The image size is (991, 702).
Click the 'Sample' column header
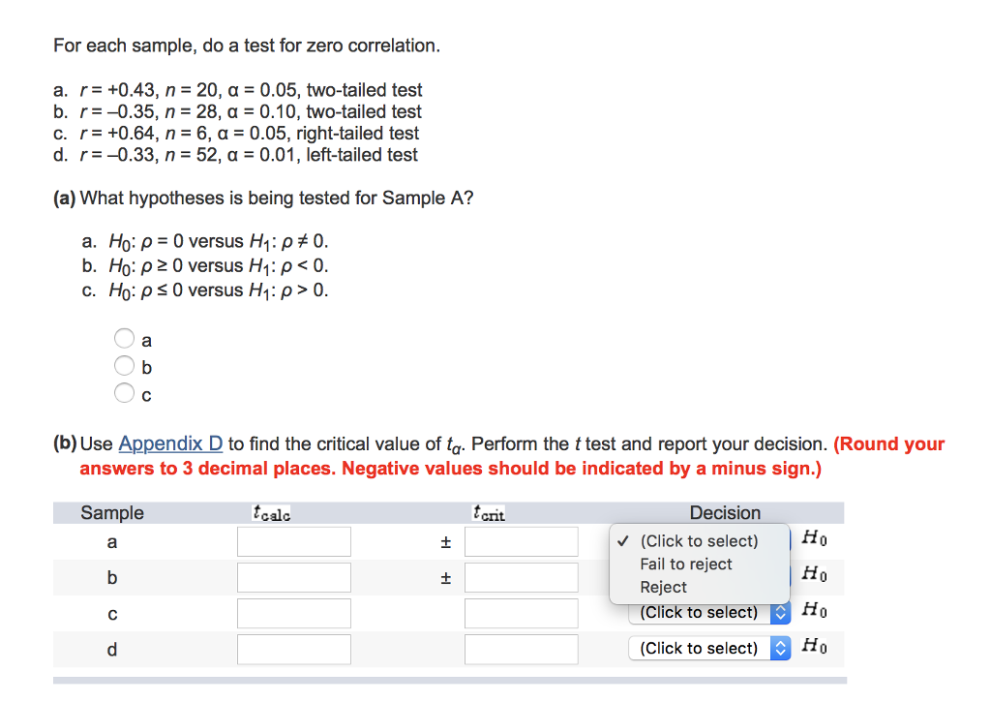point(112,512)
